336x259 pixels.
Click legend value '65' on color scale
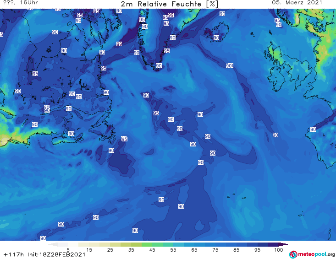click(x=194, y=250)
